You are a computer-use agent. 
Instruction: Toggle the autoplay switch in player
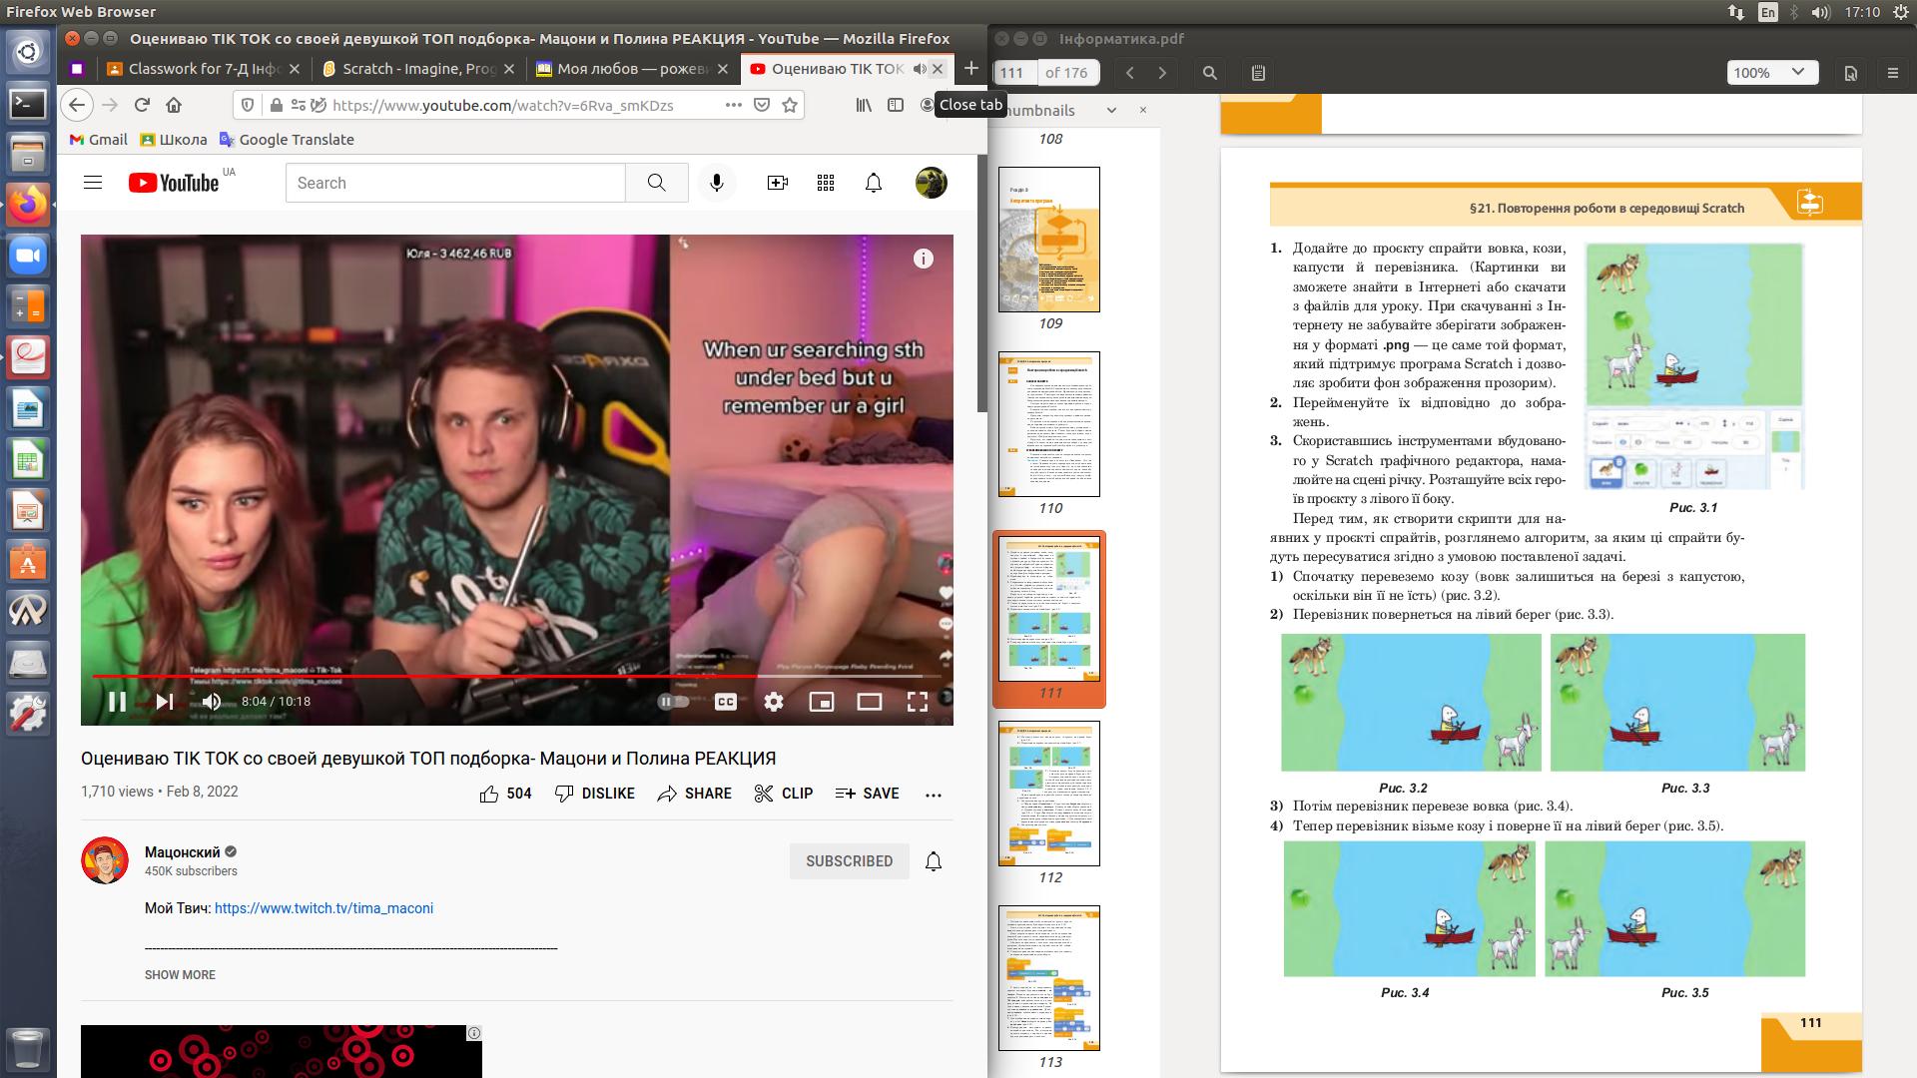(x=674, y=702)
